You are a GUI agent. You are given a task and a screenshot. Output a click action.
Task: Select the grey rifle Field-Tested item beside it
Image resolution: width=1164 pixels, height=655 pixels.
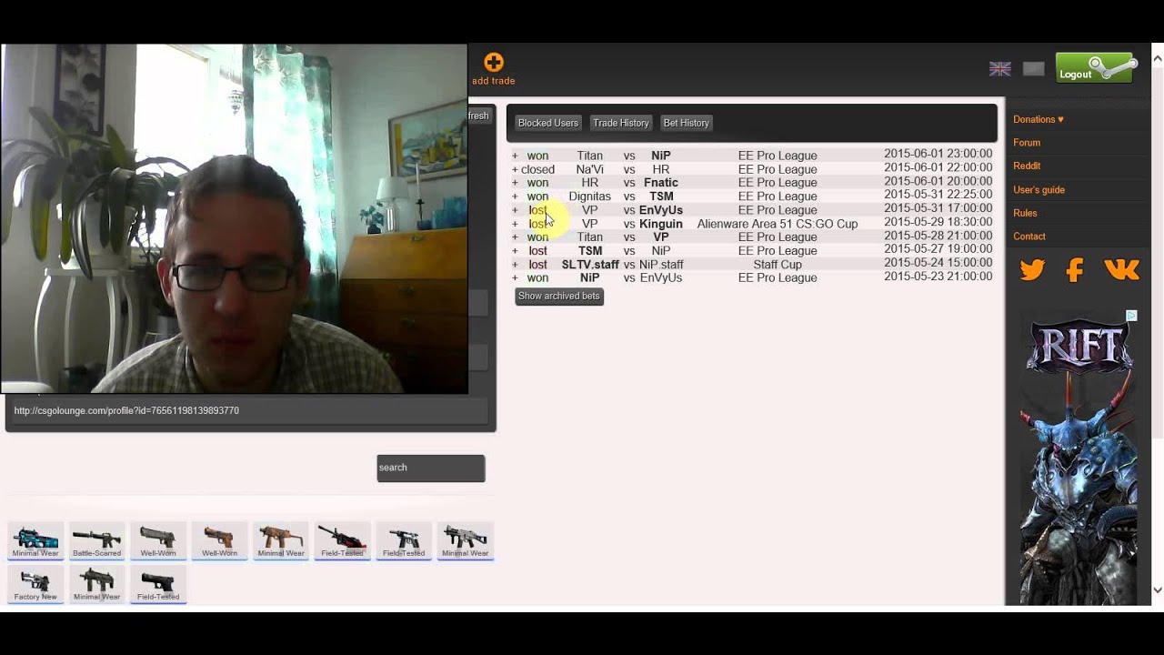tap(404, 540)
